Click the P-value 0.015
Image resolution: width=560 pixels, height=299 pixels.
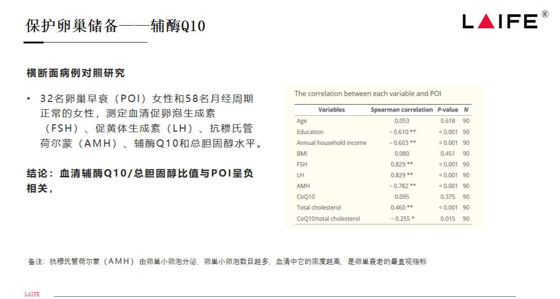(448, 219)
